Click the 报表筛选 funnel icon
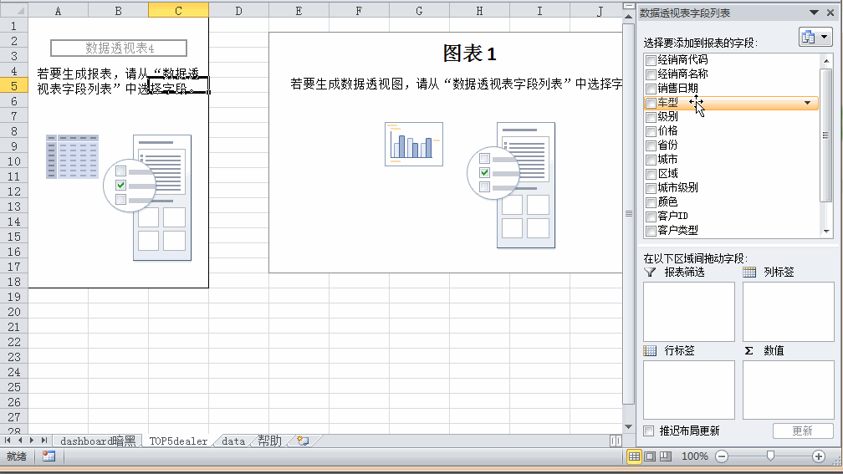The height and width of the screenshot is (474, 843). [650, 273]
